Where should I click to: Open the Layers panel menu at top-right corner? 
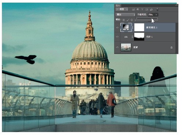[x=176, y=5]
